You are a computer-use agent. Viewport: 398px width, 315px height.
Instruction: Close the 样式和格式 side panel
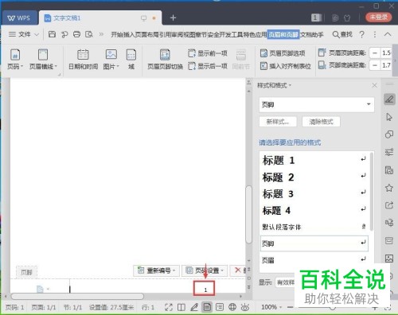[375, 85]
